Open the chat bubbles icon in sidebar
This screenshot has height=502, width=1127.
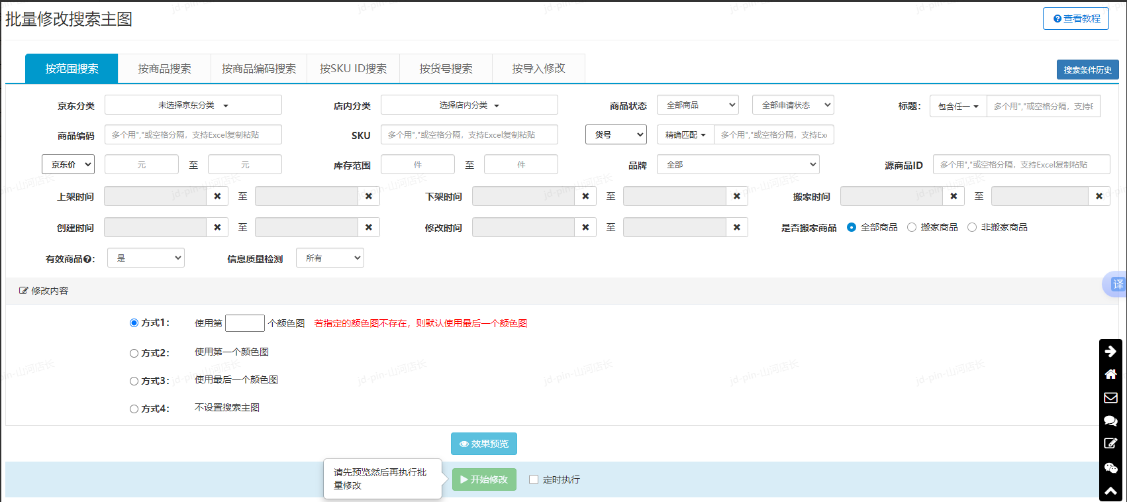(x=1110, y=421)
